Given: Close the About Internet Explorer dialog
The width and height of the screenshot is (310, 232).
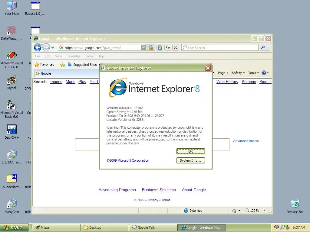Looking at the screenshot, I should [x=208, y=68].
